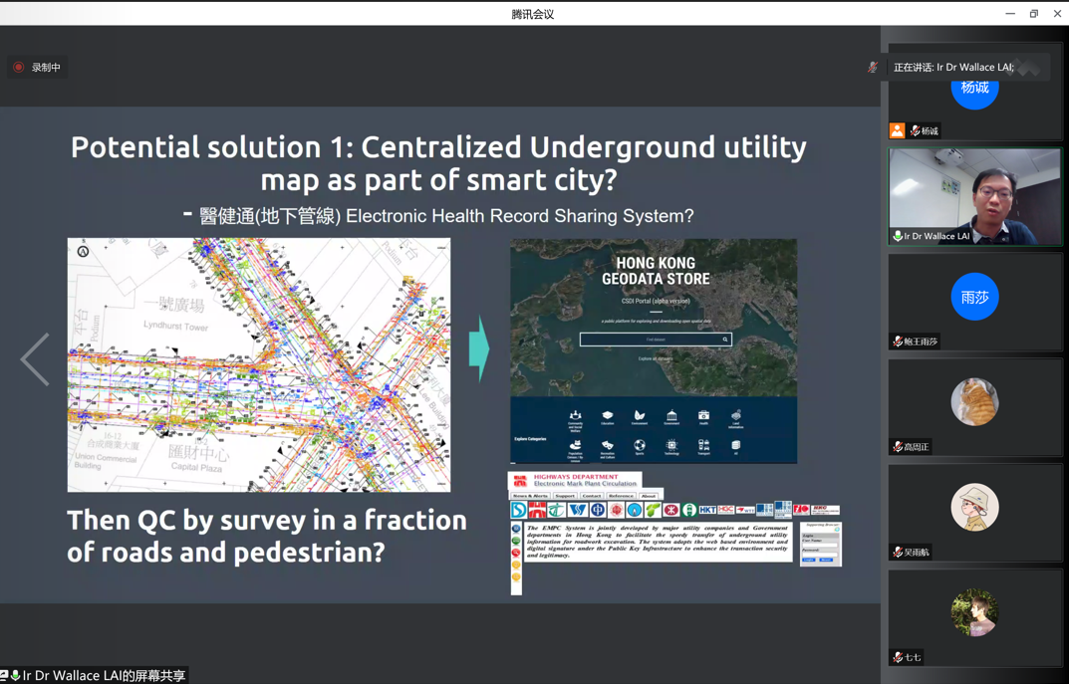Screen dimensions: 1069x684
Task: Click the Capital Plaza label on the map
Action: click(196, 467)
